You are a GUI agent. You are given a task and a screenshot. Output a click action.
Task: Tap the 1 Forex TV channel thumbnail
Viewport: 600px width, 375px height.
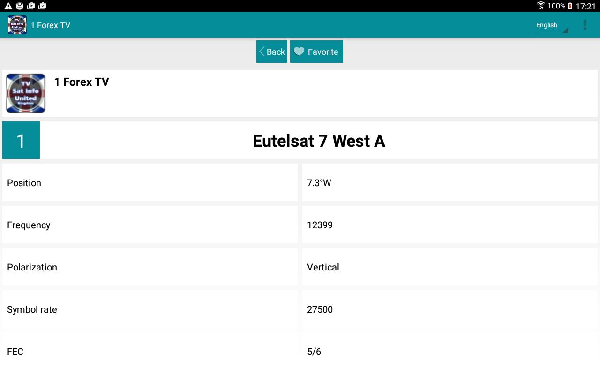[26, 93]
